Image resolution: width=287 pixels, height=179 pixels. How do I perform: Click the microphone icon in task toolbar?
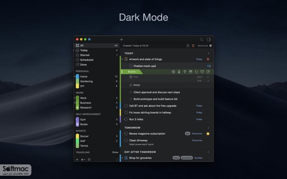[179, 72]
